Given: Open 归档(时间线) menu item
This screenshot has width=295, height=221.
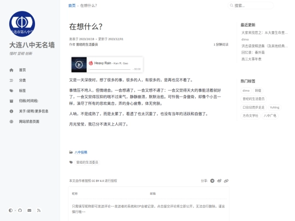Looking at the screenshot, I should point(28,101).
